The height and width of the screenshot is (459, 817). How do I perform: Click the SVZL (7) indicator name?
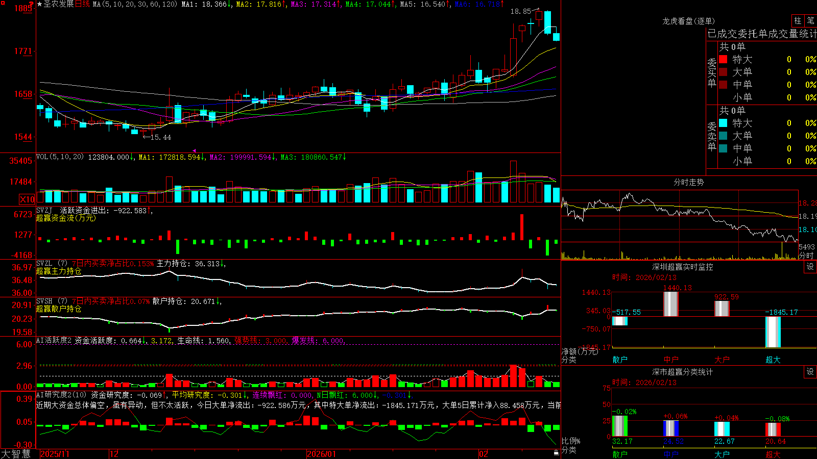[x=52, y=264]
